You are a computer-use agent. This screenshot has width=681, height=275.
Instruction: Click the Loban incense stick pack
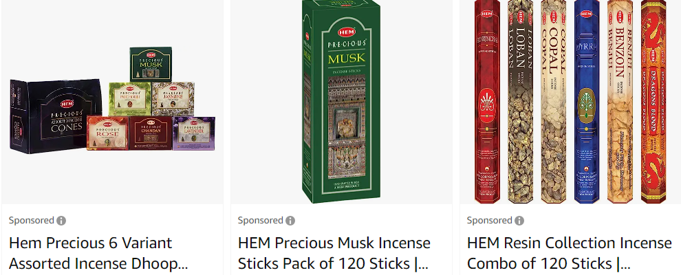click(519, 103)
